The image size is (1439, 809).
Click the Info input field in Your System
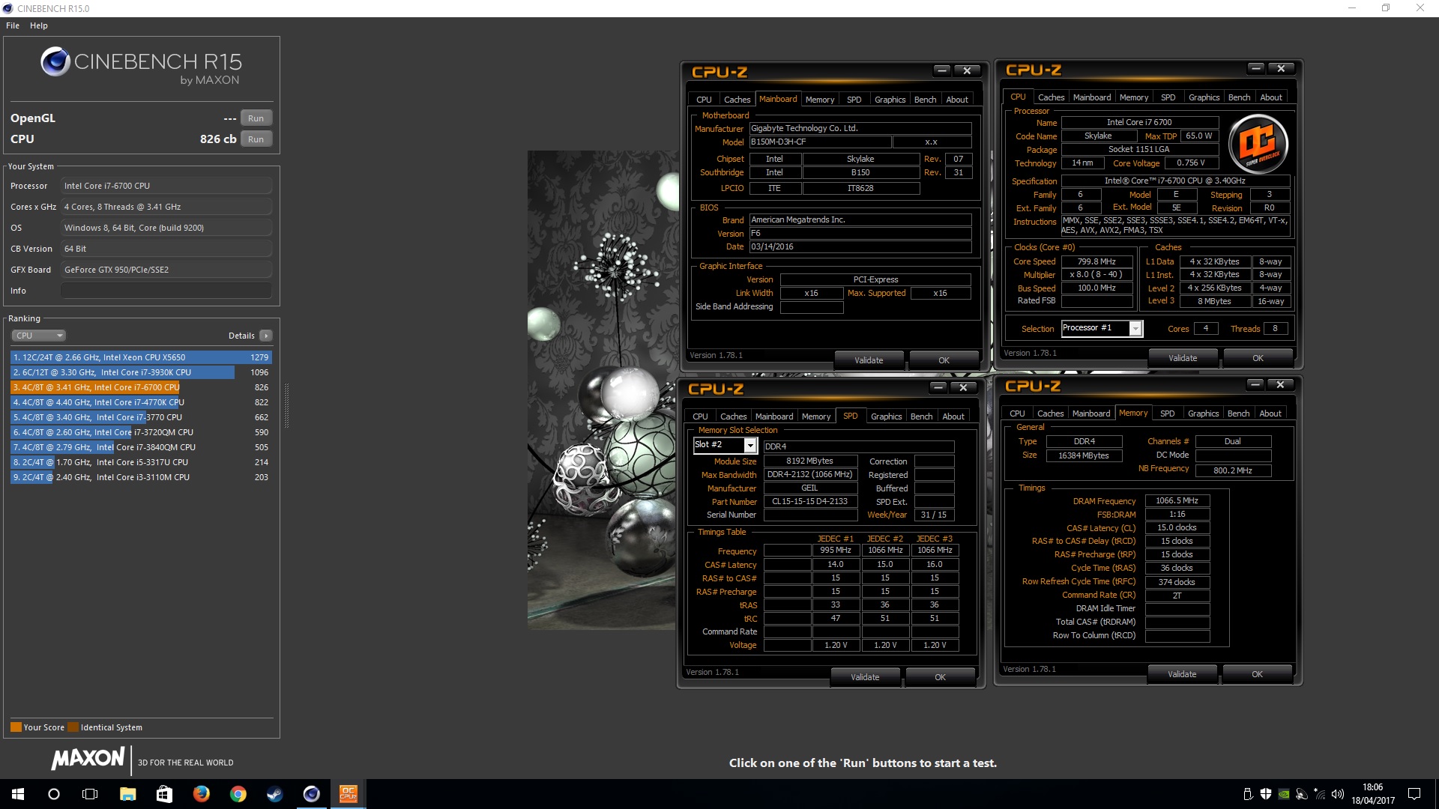pos(166,291)
